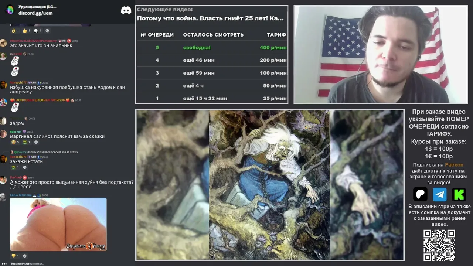
Task: Click the thumbs-up reaction at the chat top
Action: [x=26, y=31]
